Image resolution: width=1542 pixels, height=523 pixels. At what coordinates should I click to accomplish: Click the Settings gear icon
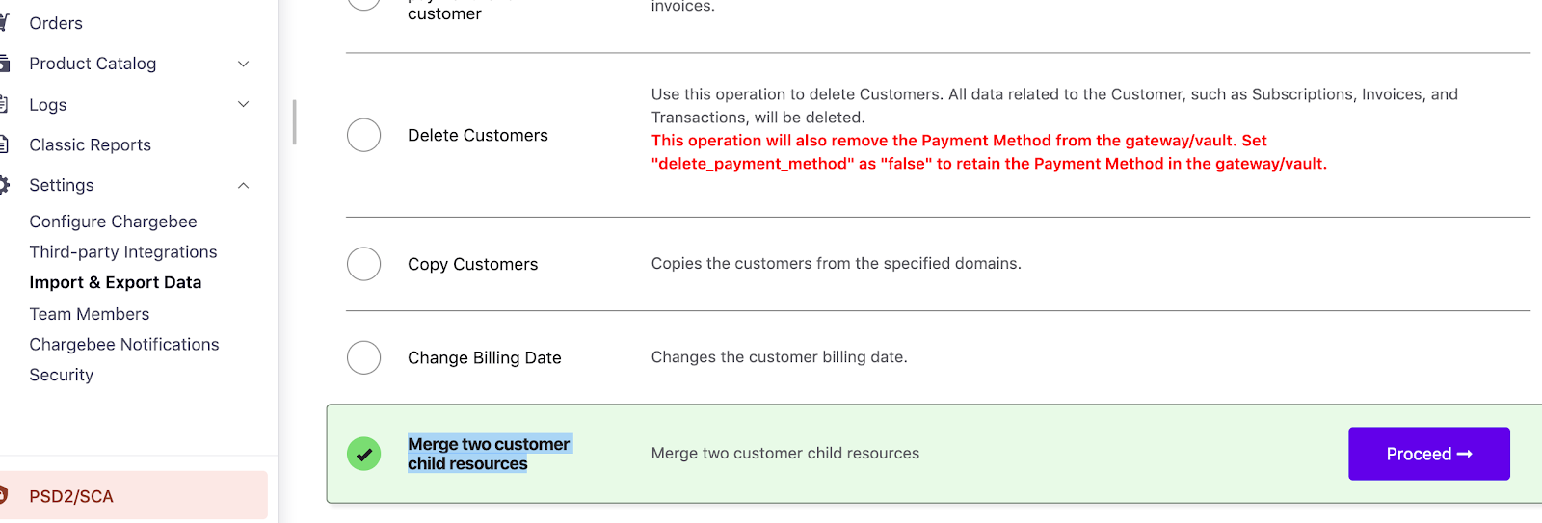(x=4, y=185)
